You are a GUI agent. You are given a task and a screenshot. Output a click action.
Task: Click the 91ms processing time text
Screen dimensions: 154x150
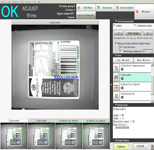[x=31, y=16]
